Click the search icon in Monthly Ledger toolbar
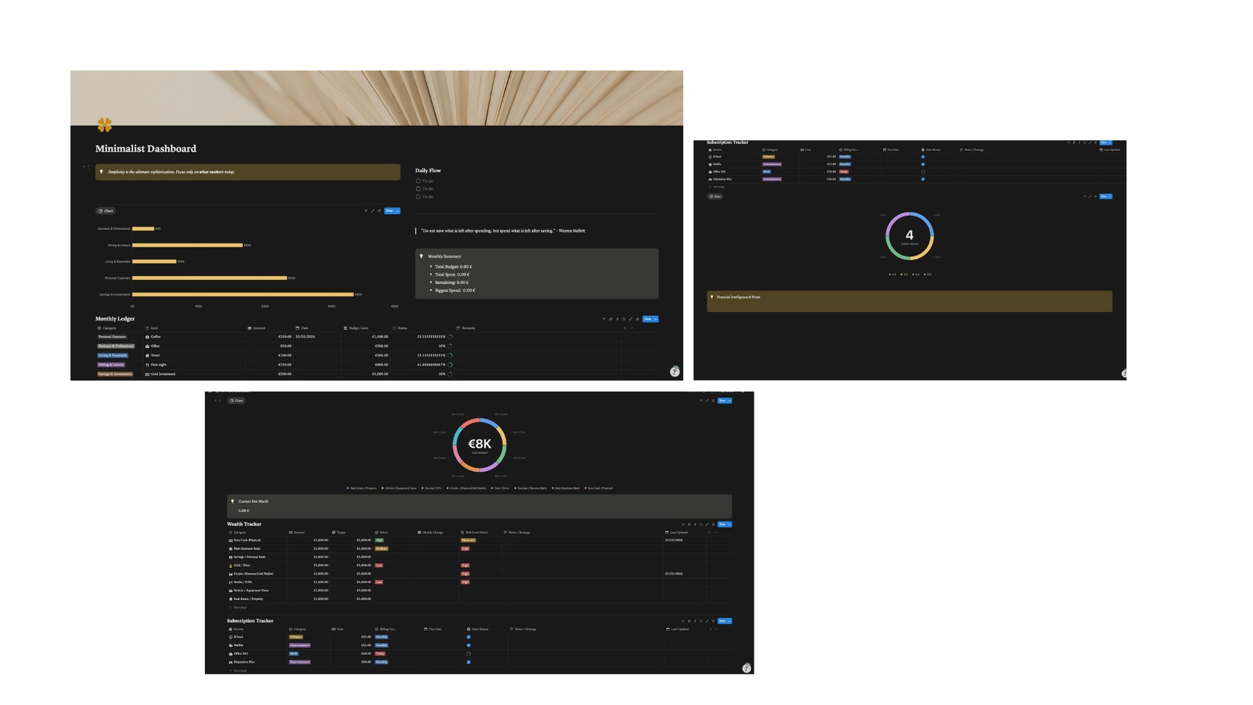The image size is (1253, 705). coord(624,319)
